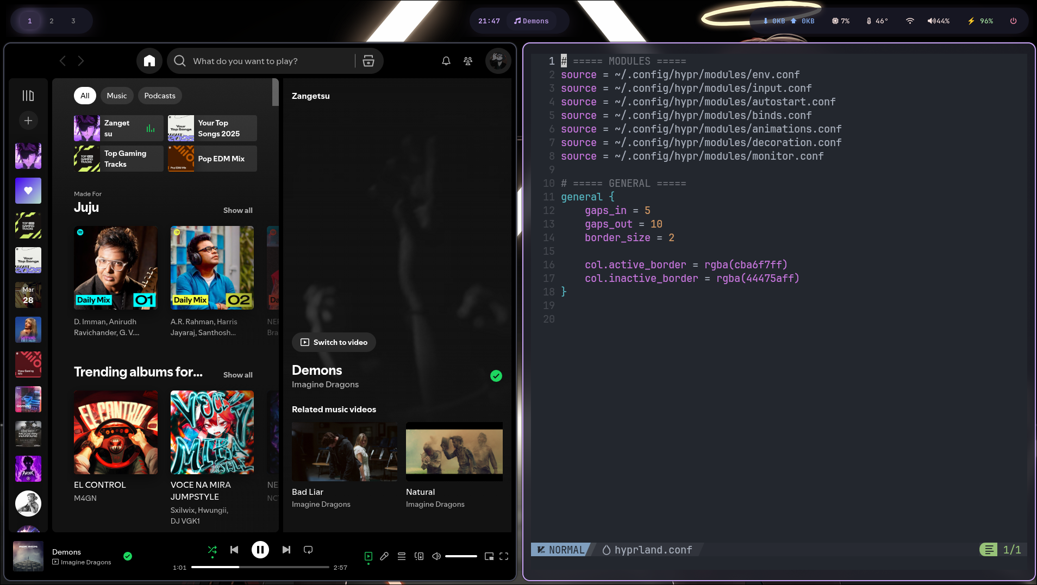Toggle shuffle playback off

[212, 550]
